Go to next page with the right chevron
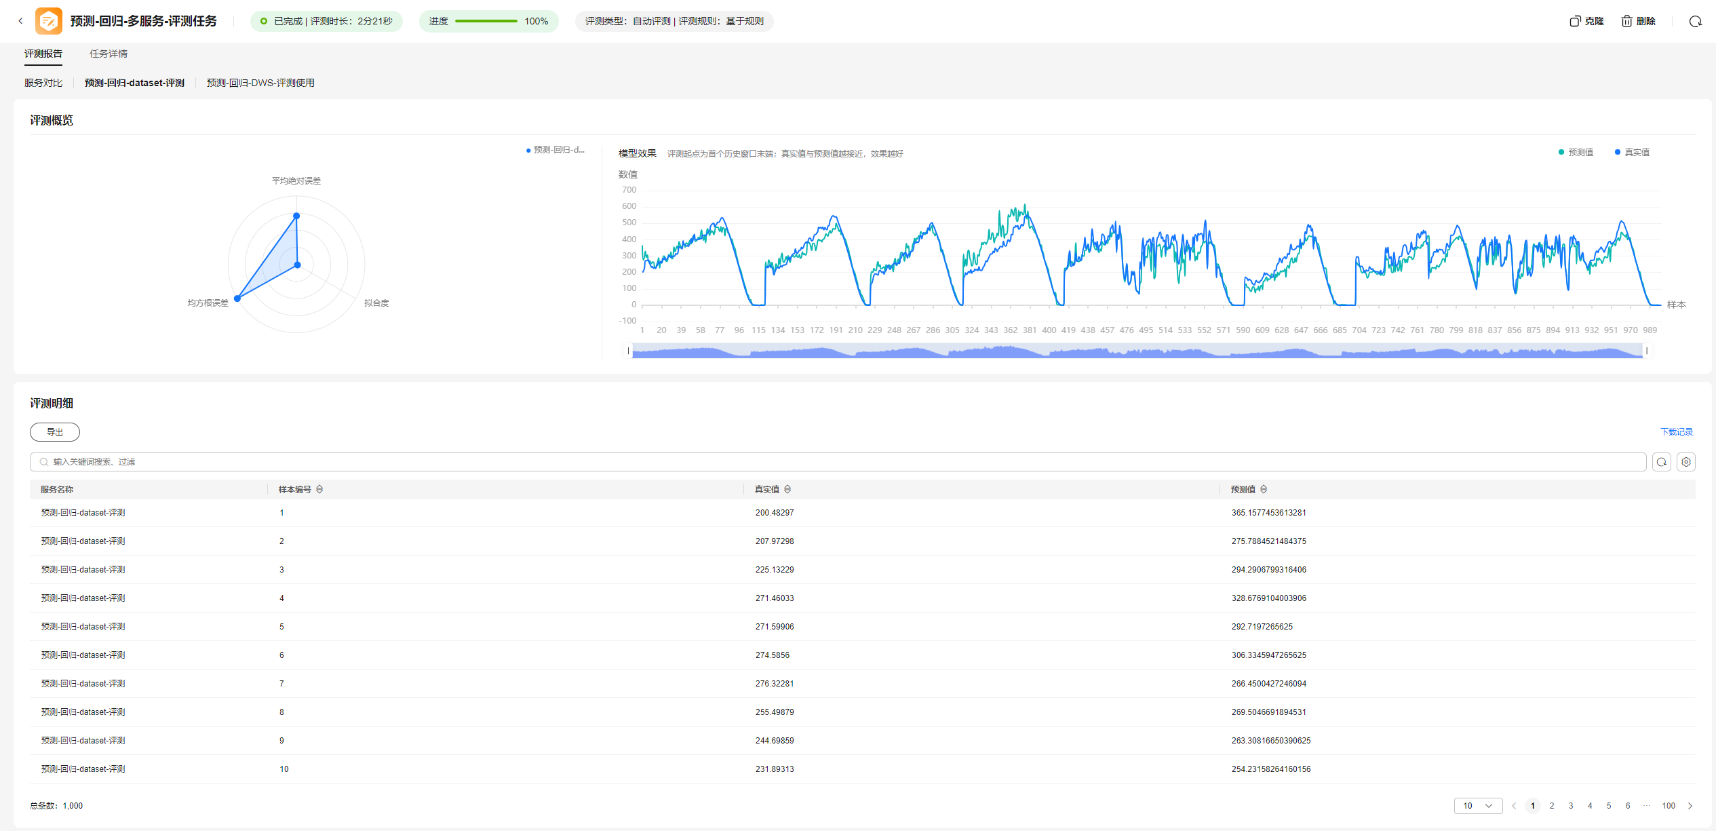This screenshot has height=831, width=1716. tap(1690, 806)
